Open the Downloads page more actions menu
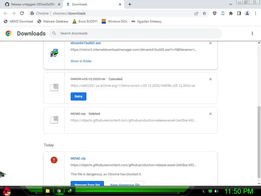 pyautogui.click(x=252, y=33)
